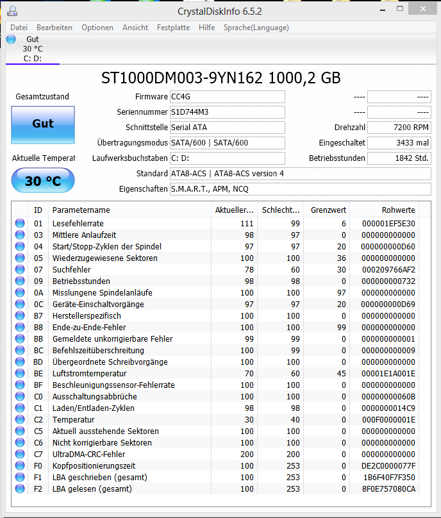Click status icon for UltraDMA-CRC-Fehler row
441x518 pixels.
tap(20, 455)
